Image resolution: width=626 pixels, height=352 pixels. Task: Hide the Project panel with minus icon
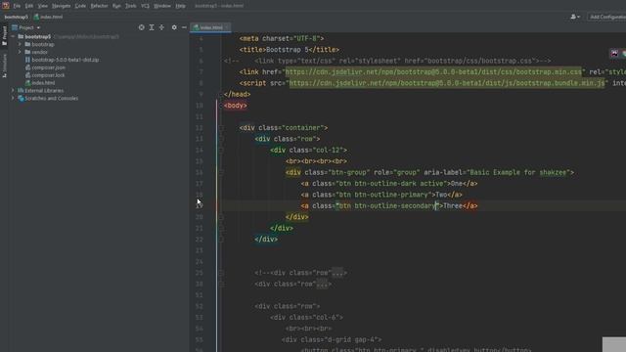coord(184,27)
